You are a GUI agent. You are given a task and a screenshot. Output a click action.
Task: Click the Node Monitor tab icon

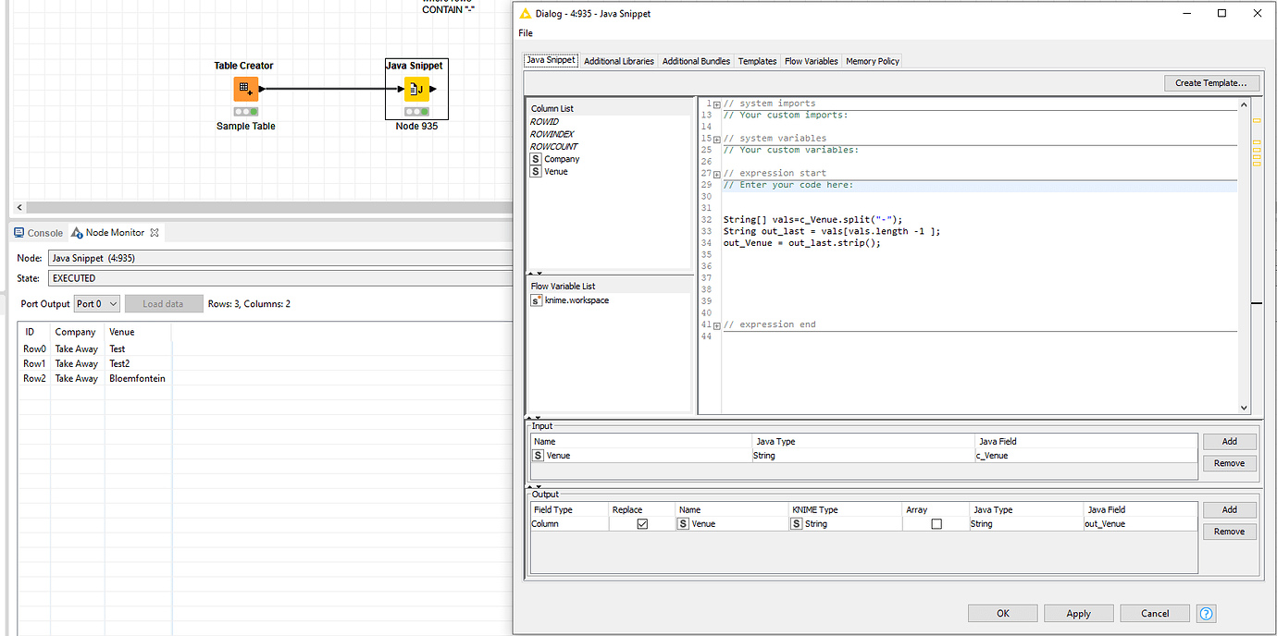pyautogui.click(x=76, y=232)
